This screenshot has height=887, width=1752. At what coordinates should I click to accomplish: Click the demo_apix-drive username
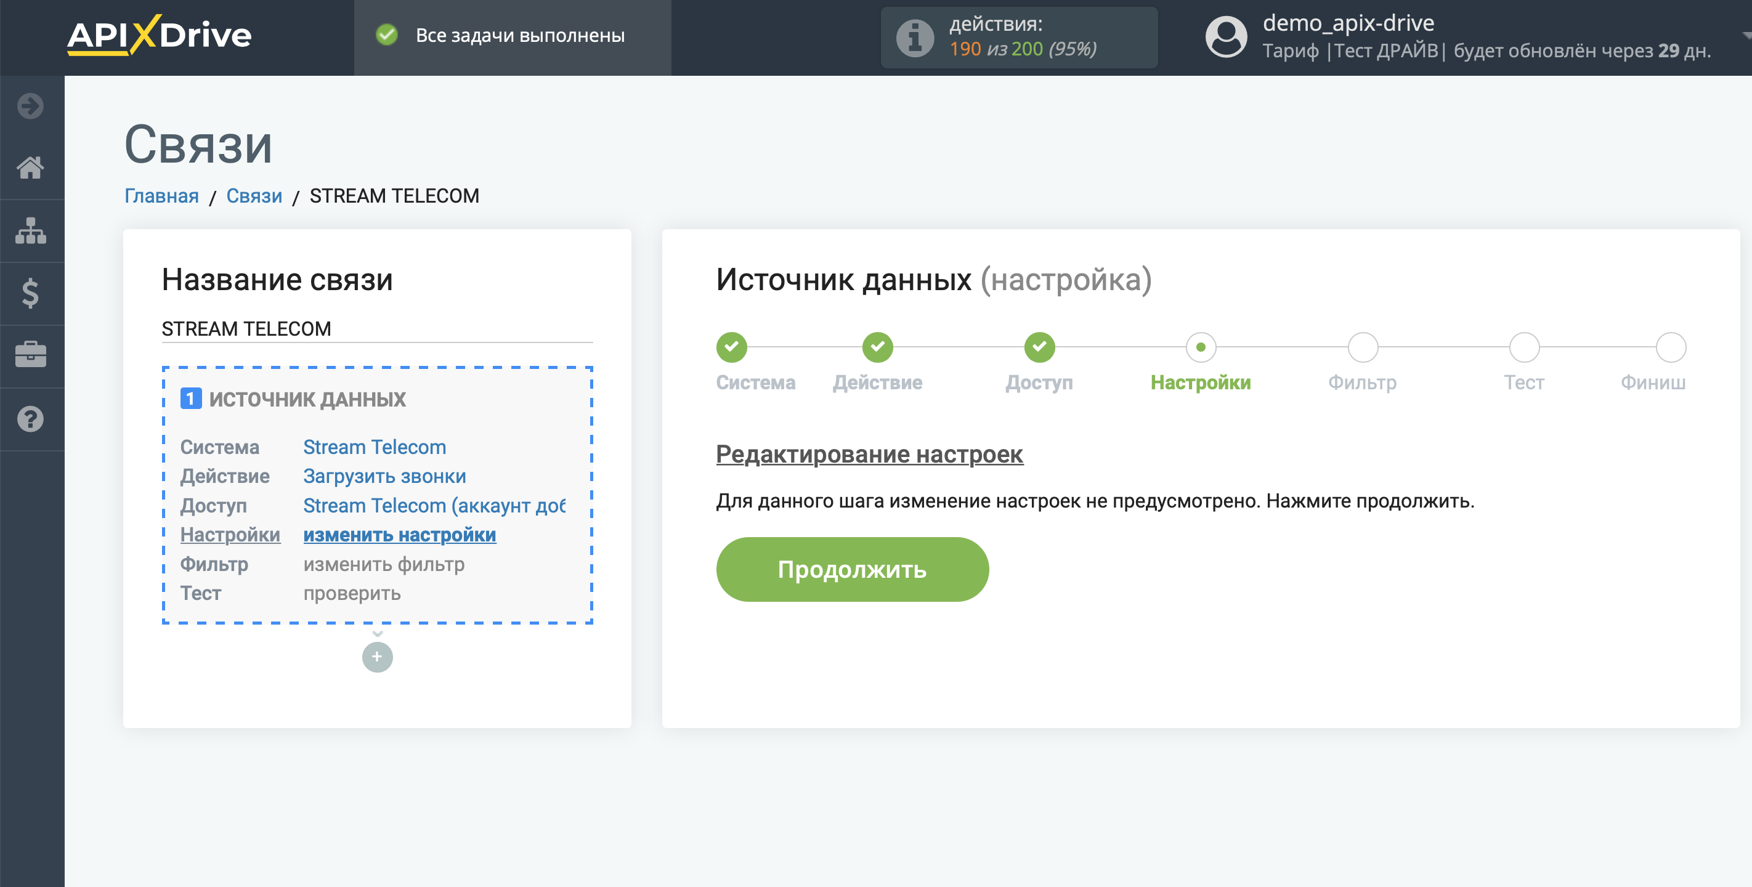pos(1348,23)
